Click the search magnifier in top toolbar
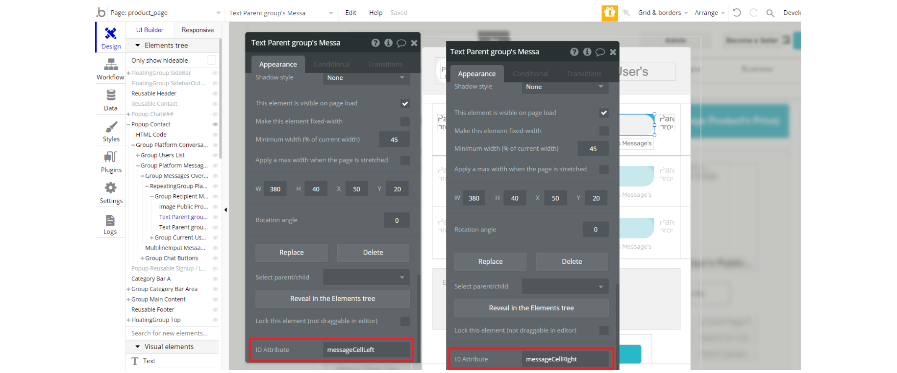 (770, 13)
